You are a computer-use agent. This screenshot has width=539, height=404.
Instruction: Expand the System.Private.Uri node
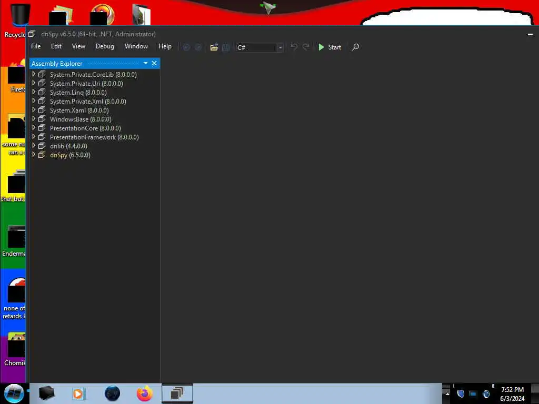pos(34,83)
